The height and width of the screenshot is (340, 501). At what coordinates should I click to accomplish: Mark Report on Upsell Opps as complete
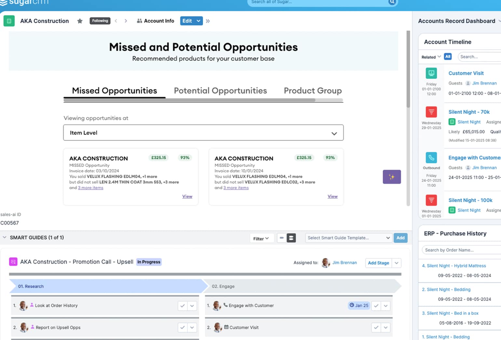(183, 328)
